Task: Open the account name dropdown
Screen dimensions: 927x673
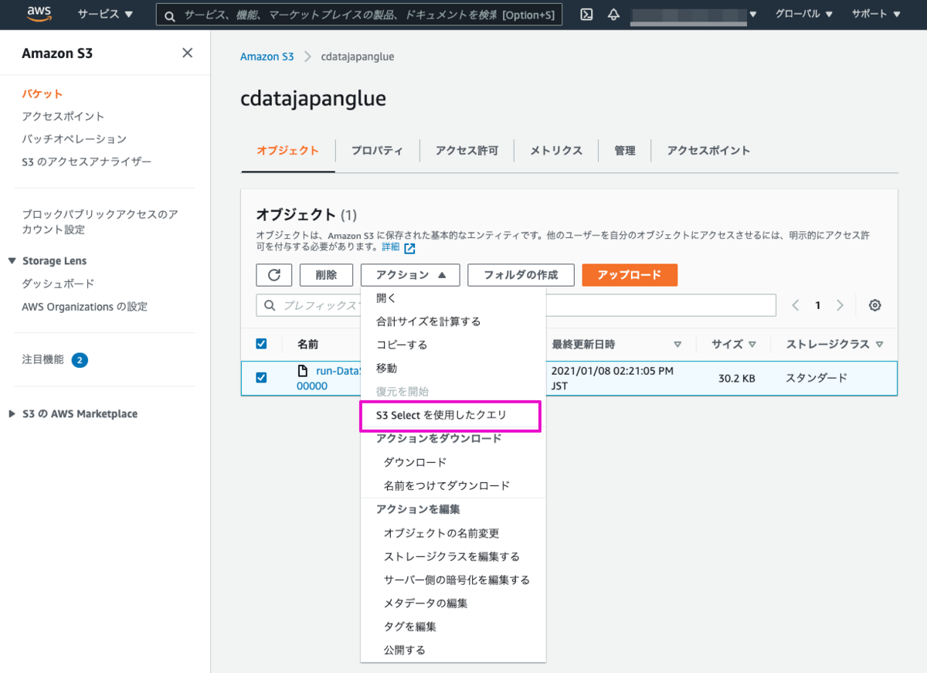Action: point(693,14)
